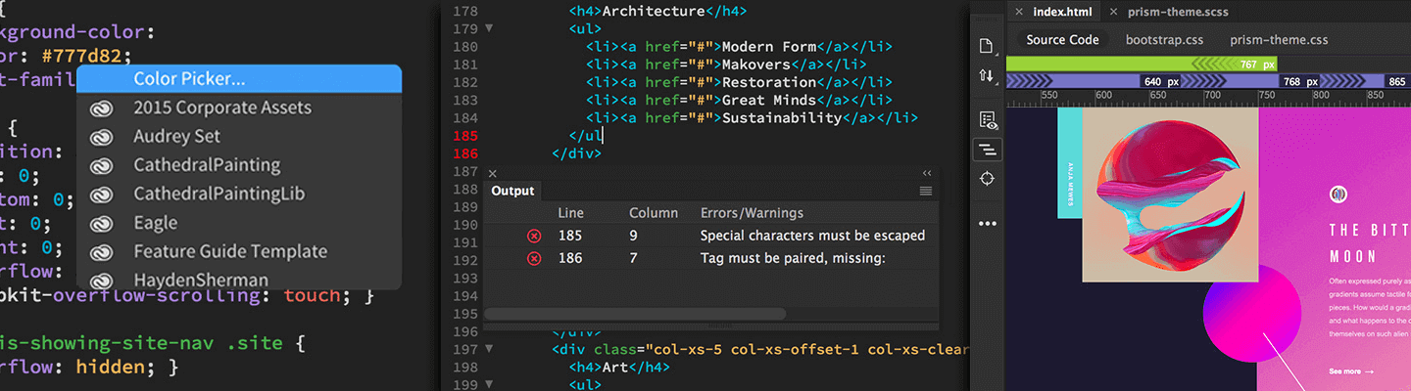Follow the See more link in preview
The image size is (1411, 391).
click(1351, 371)
